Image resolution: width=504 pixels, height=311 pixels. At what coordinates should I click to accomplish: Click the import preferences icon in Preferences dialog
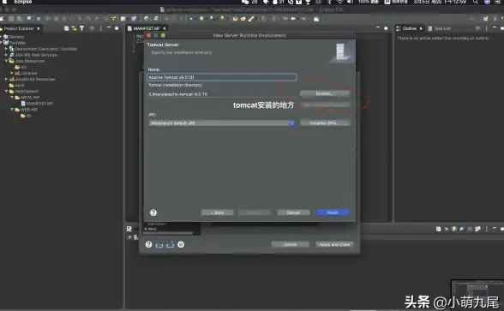[x=159, y=245]
